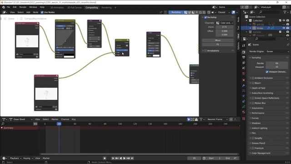The width and height of the screenshot is (291, 164).
Task: Open the Channels Color and Alpha dropdown
Action: pyautogui.click(x=225, y=23)
